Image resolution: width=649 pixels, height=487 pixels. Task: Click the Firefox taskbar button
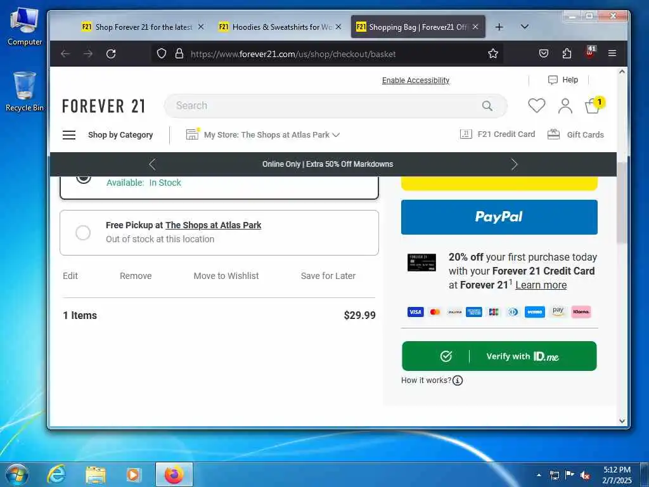tap(174, 474)
